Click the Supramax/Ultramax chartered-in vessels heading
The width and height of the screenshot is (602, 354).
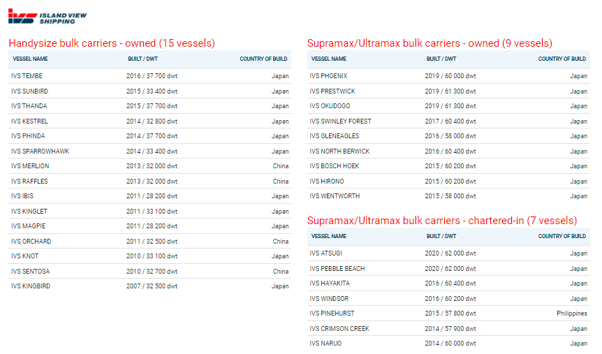[442, 221]
